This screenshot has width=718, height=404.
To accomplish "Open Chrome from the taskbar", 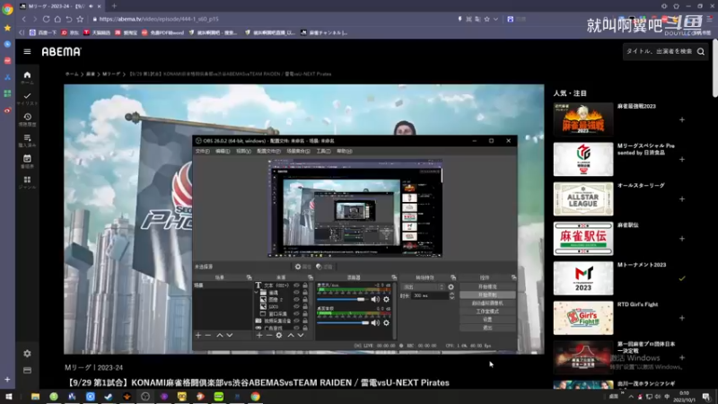I will [255, 397].
